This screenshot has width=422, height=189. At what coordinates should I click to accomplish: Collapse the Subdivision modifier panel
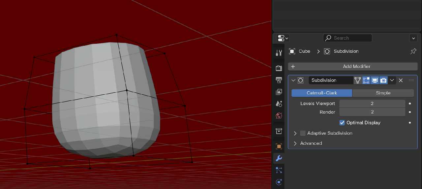coord(293,80)
